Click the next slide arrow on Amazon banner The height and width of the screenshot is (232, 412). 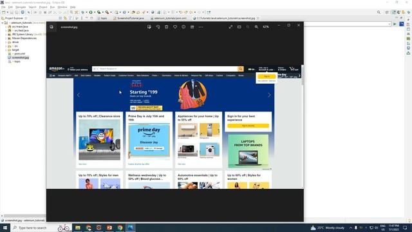pyautogui.click(x=269, y=95)
